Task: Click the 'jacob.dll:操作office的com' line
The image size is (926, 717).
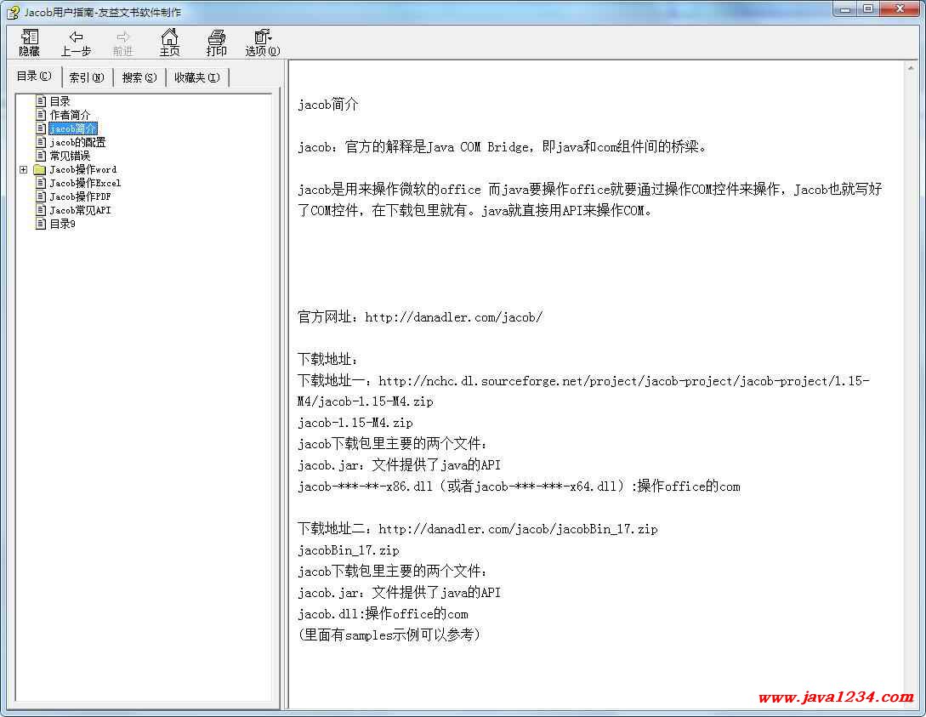Action: (383, 614)
